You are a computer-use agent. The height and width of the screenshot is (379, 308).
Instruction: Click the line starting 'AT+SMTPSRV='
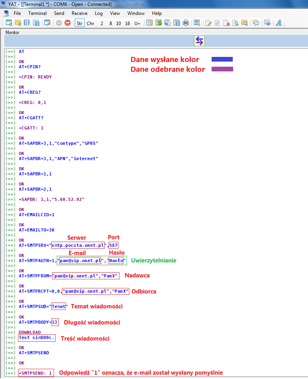click(68, 245)
